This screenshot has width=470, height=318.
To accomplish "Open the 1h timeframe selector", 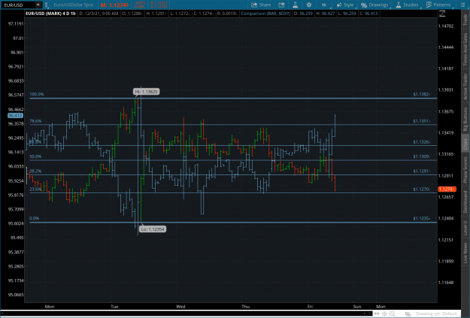I will (324, 5).
